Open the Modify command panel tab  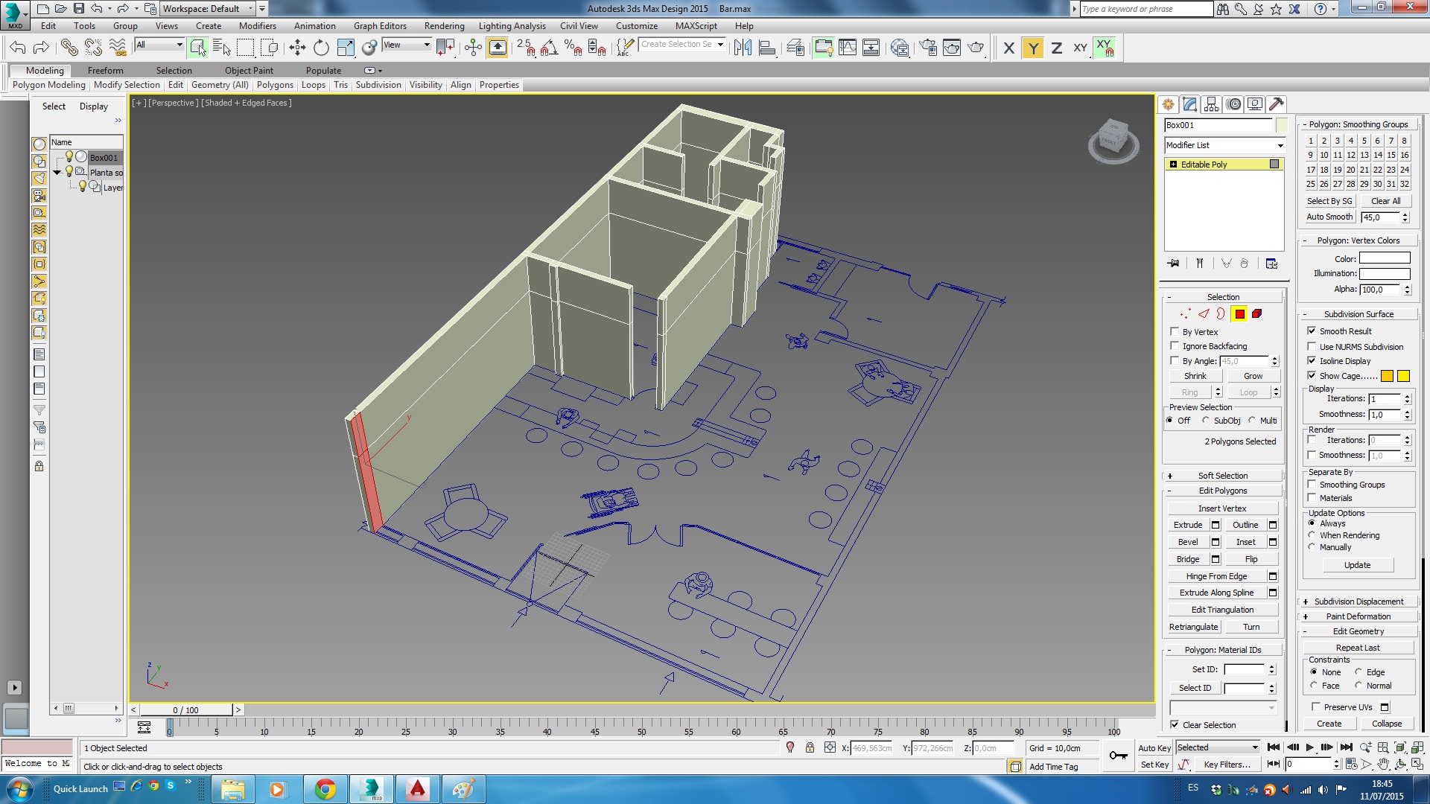pyautogui.click(x=1189, y=104)
